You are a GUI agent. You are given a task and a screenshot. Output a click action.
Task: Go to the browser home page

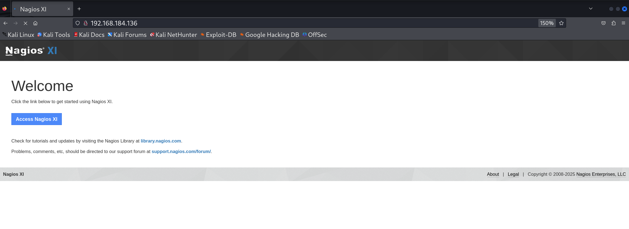tap(35, 23)
